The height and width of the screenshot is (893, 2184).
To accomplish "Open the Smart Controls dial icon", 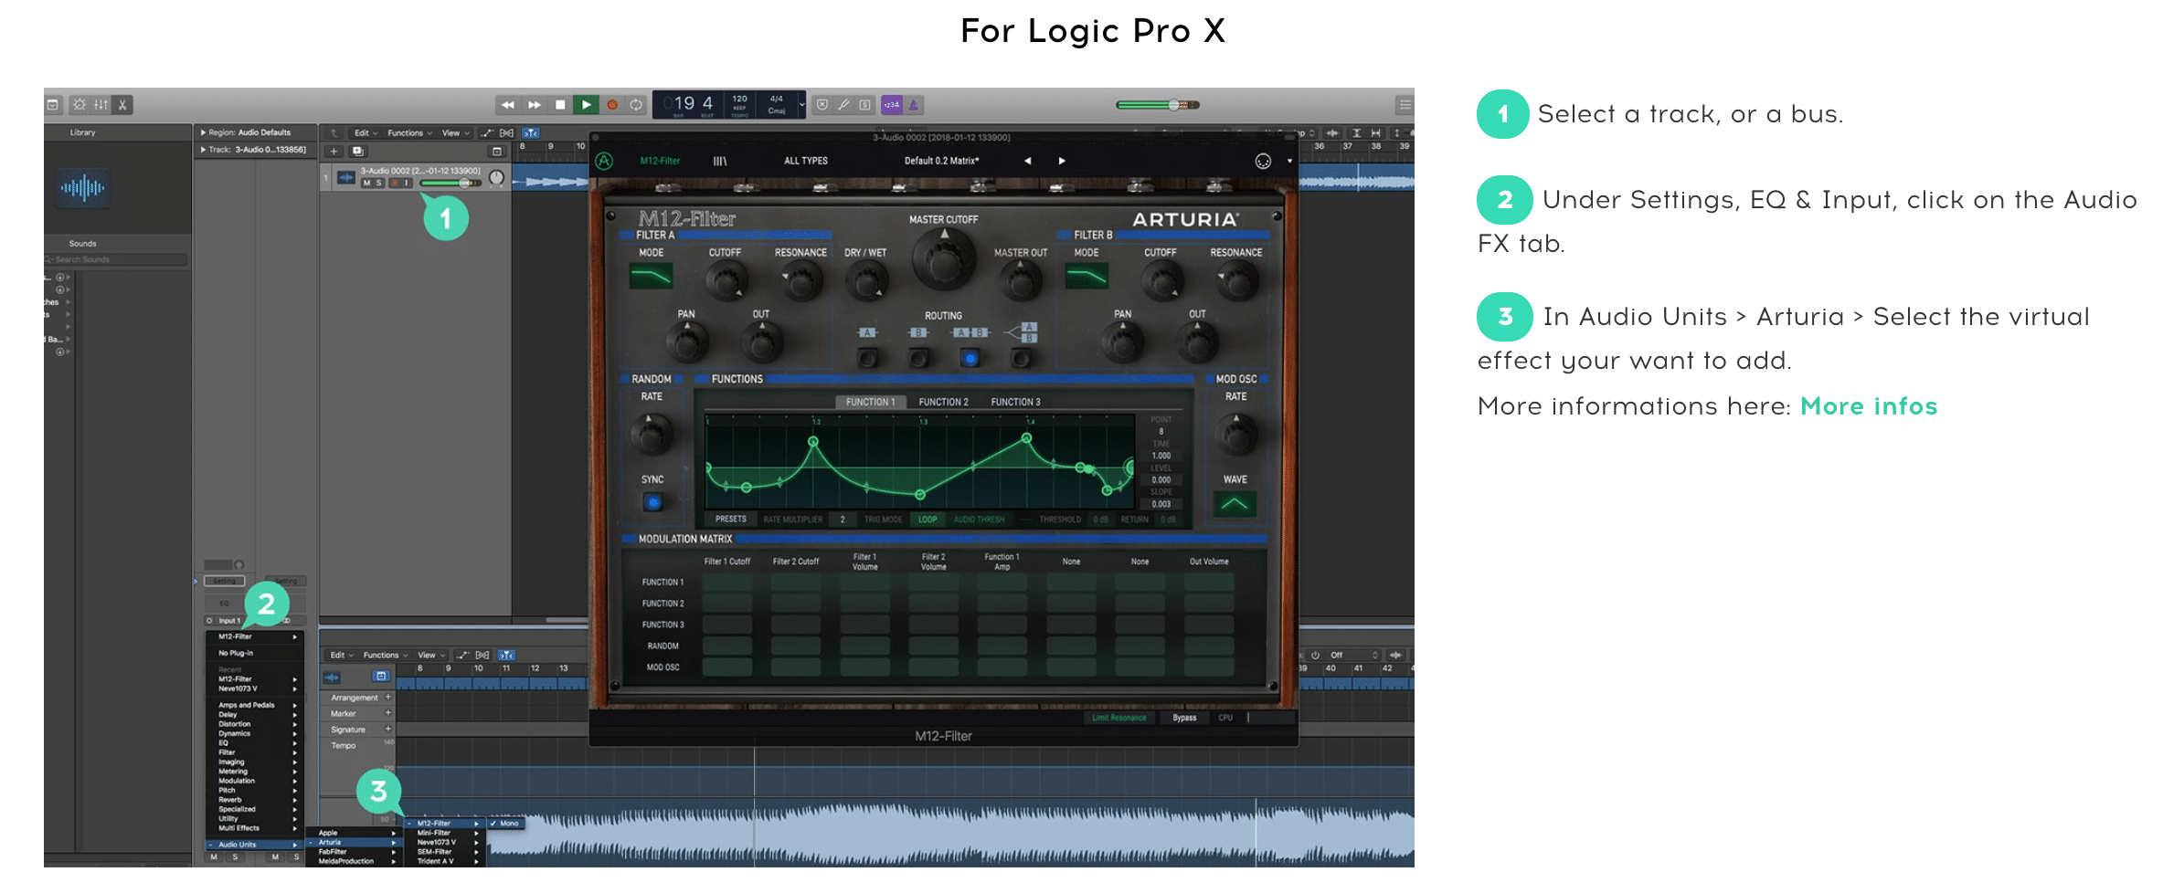I will coord(80,105).
